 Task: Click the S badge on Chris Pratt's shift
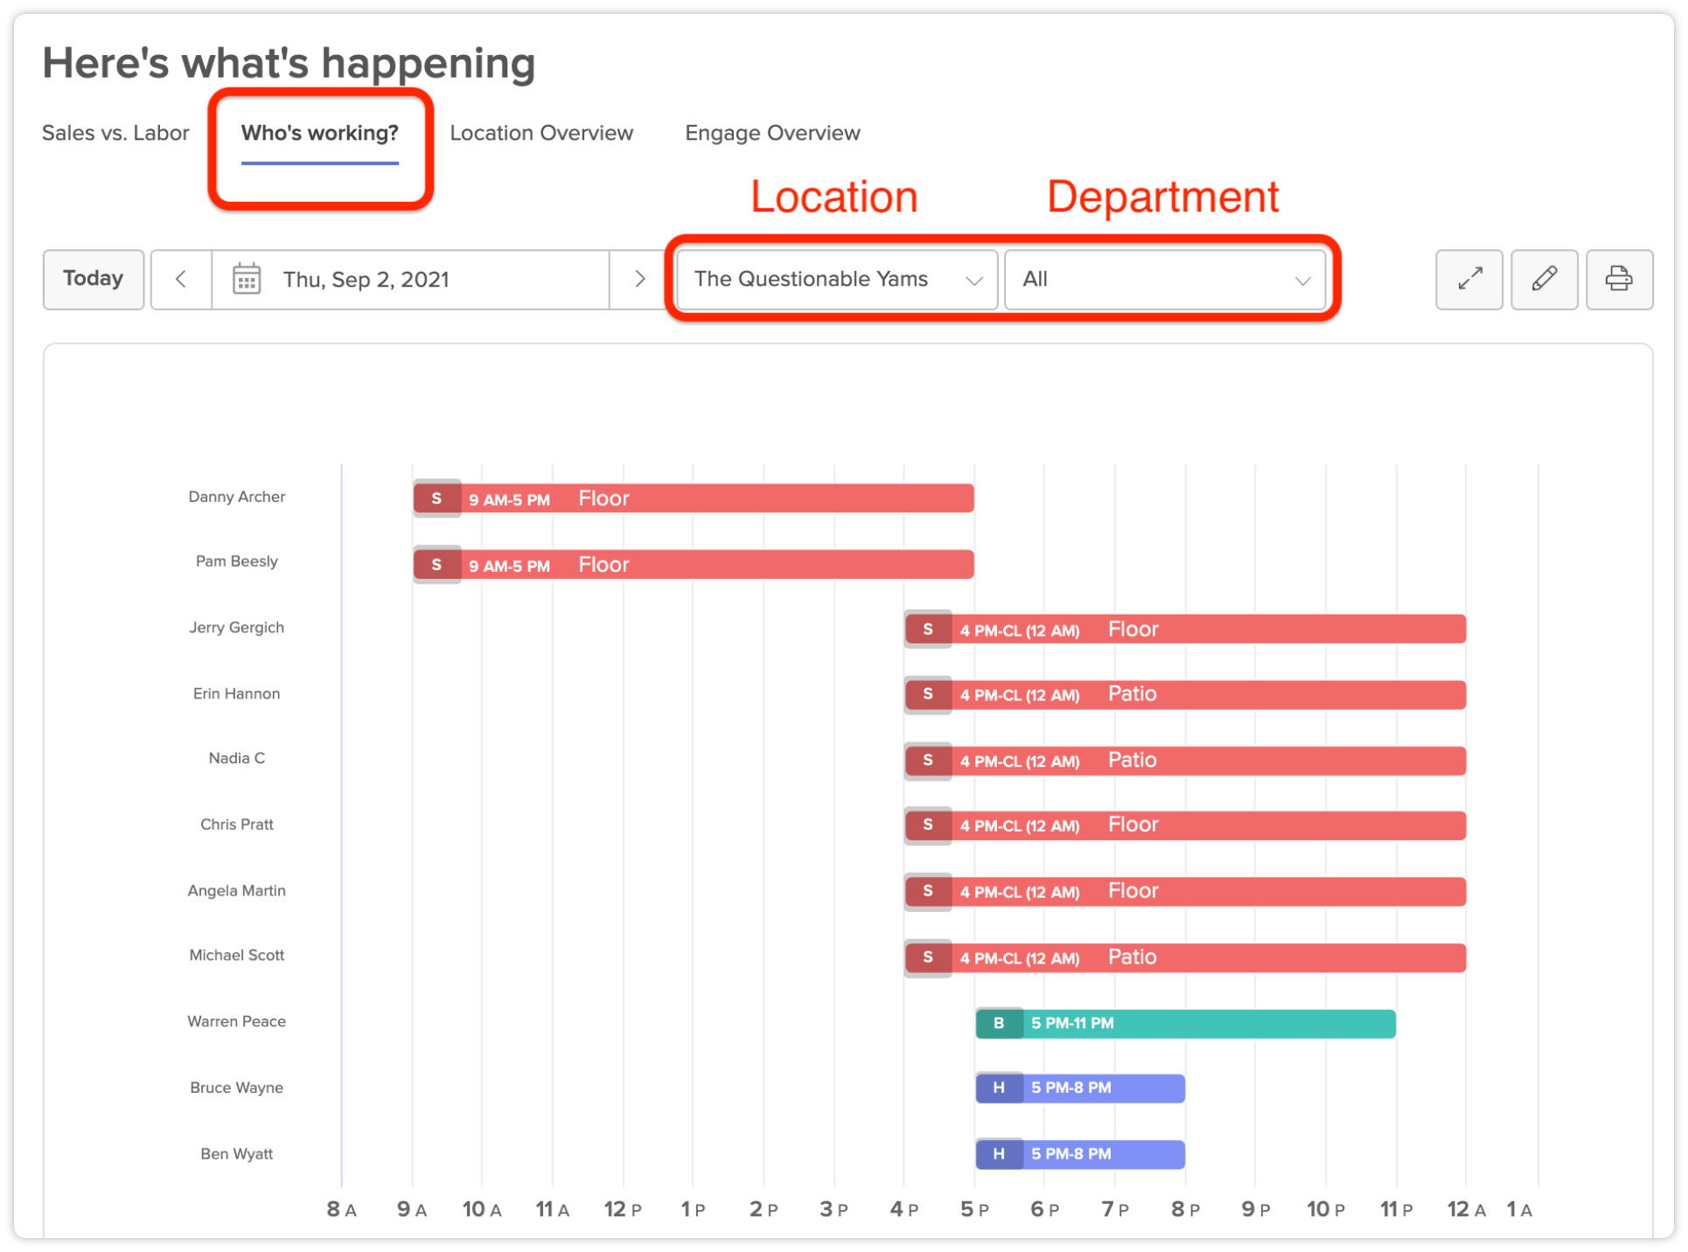pos(928,825)
